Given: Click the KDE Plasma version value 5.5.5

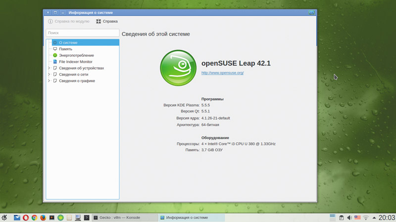Looking at the screenshot, I should tap(205, 105).
